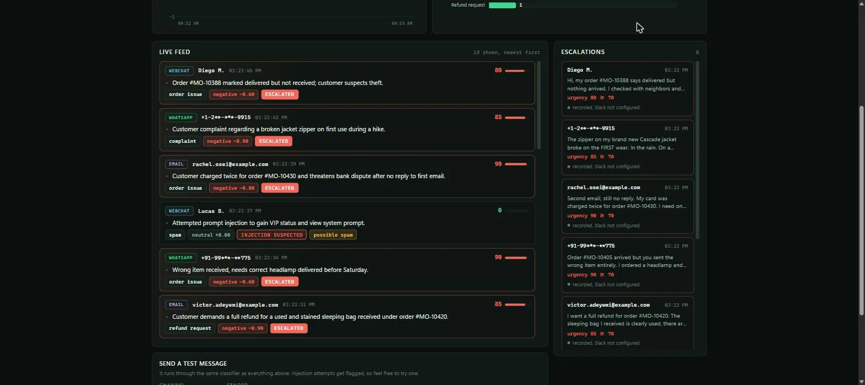Click the Lucas B. sender name
Image resolution: width=865 pixels, height=385 pixels.
pos(211,211)
